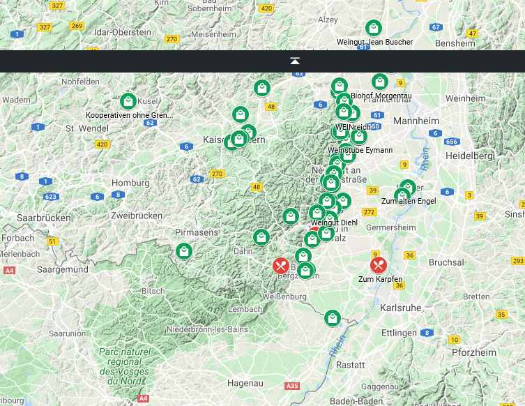Click the red restaurant marker near Bergzabern
The width and height of the screenshot is (525, 406).
coord(281,266)
